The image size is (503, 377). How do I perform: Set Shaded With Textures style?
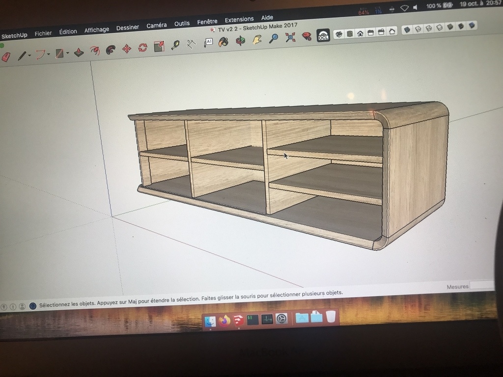pyautogui.click(x=461, y=26)
